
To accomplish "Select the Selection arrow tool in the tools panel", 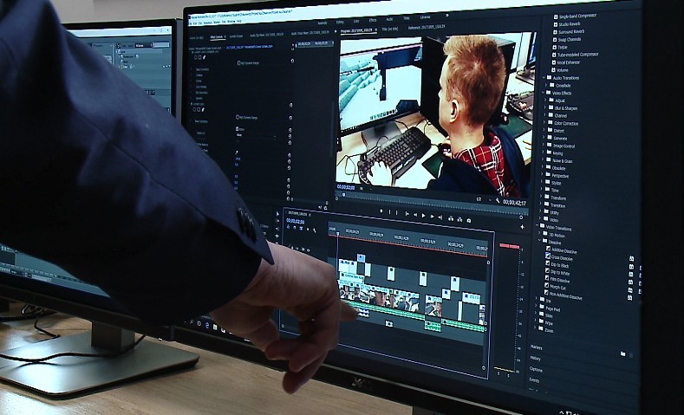I will pos(277,213).
